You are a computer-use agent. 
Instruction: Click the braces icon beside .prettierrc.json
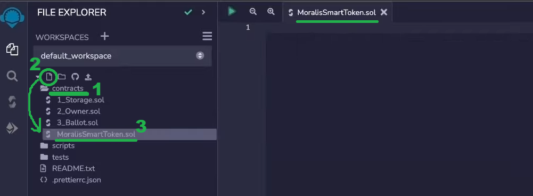44,179
